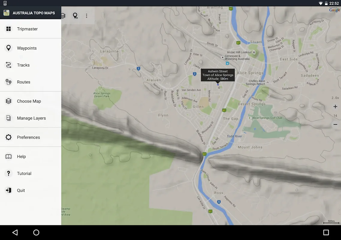The image size is (341, 240).
Task: Tap the Alice Springs town label
Action: click(250, 73)
